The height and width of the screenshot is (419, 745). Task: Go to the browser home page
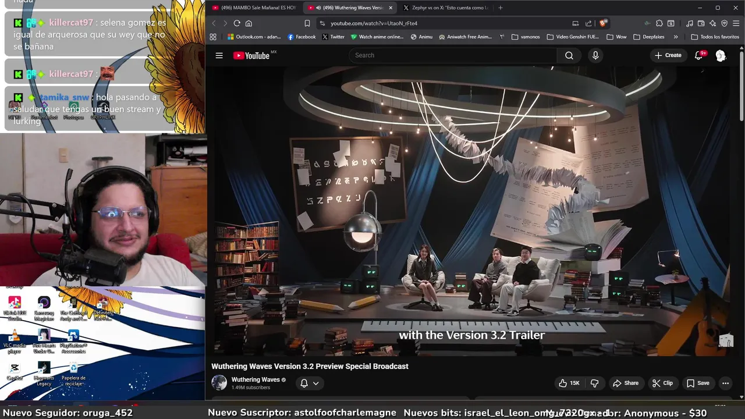(249, 23)
